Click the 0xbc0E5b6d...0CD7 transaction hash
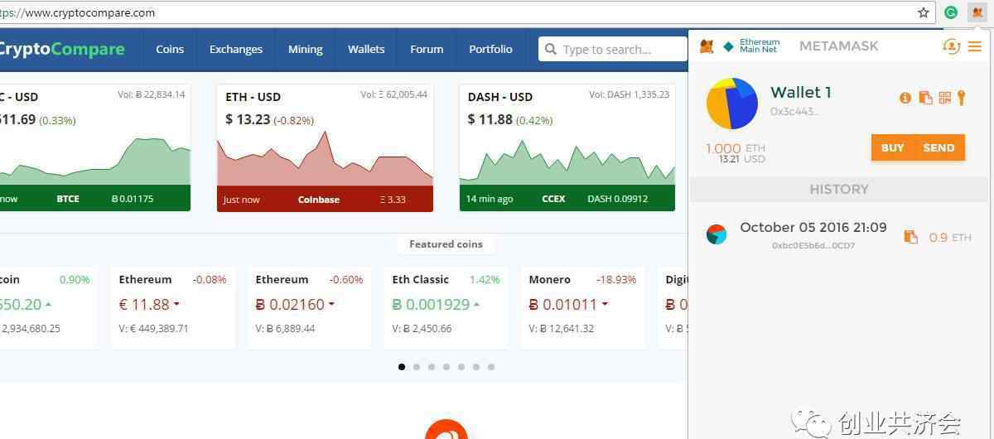 tap(813, 246)
